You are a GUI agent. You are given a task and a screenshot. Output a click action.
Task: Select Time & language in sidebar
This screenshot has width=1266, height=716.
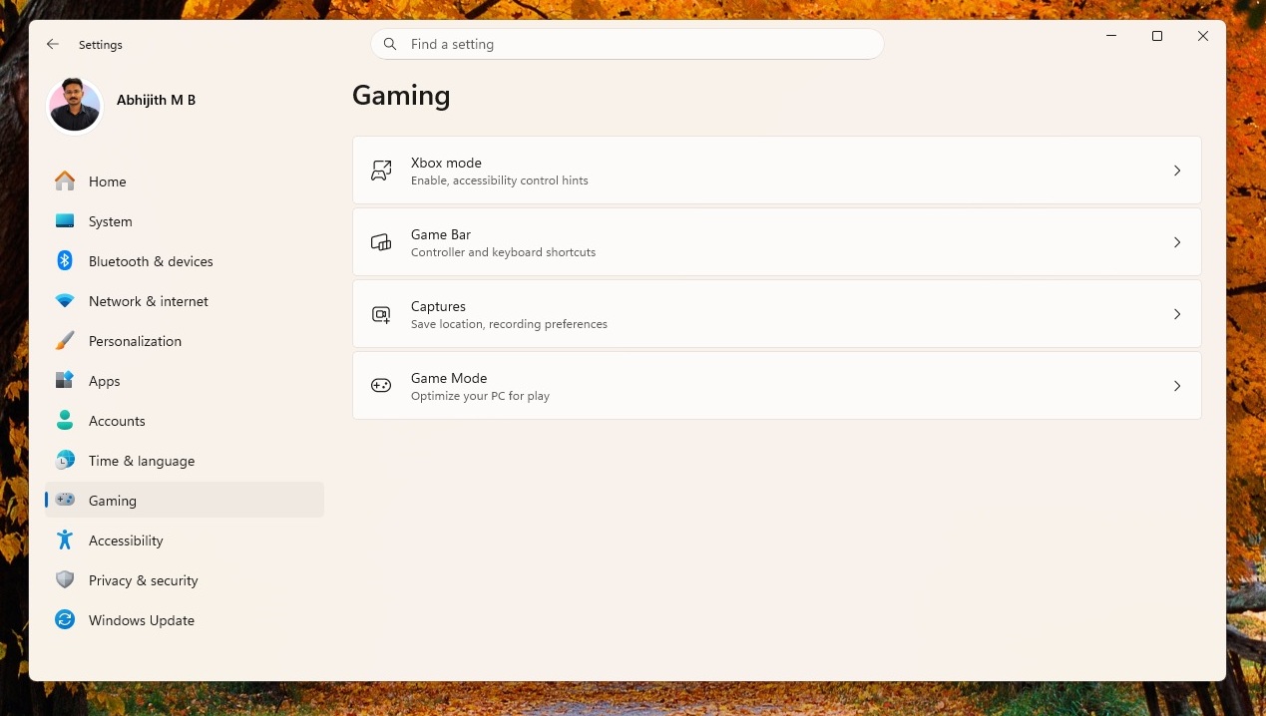tap(185, 461)
